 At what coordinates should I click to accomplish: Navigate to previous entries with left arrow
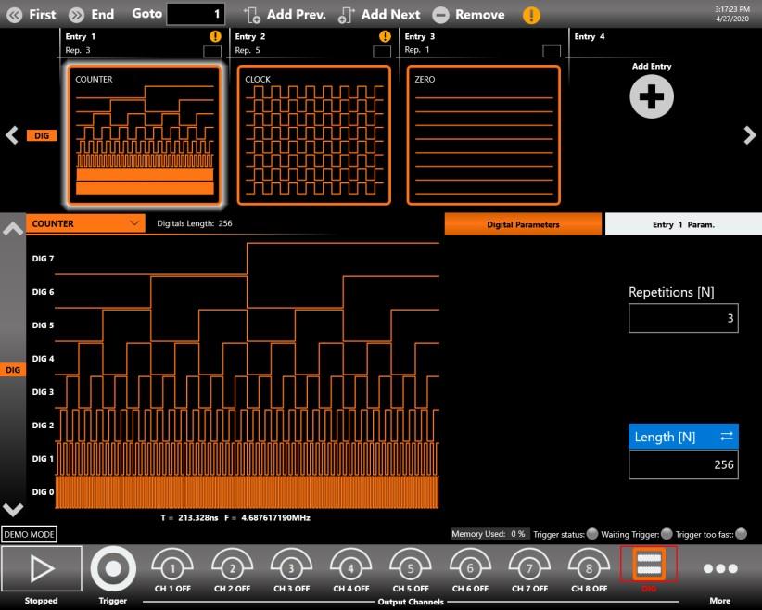[x=12, y=135]
